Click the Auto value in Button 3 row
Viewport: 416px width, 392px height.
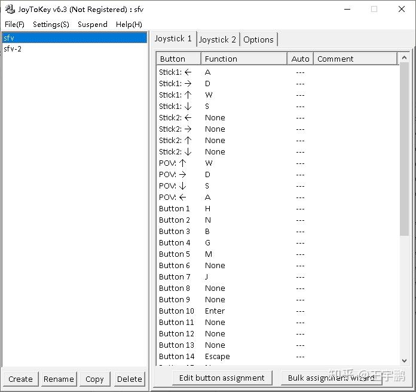coord(300,232)
